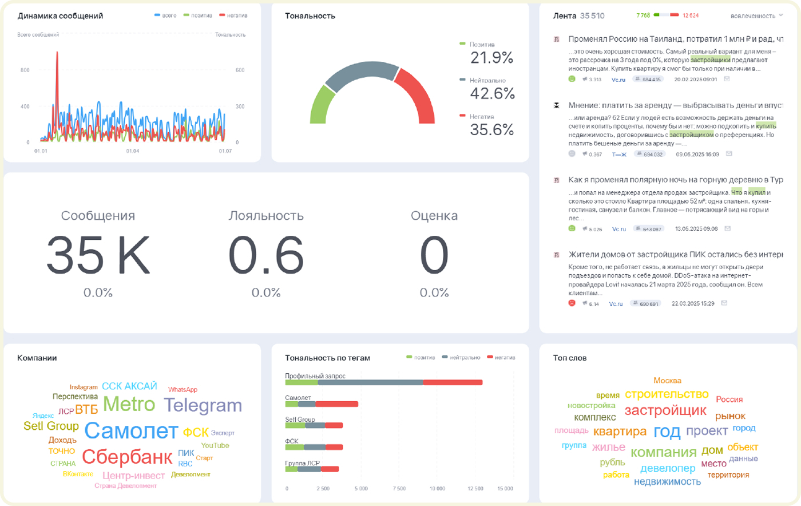Viewport: 801px width, 506px height.
Task: Toggle 'позитив' in Тональность по тегам legend
Action: (x=421, y=358)
